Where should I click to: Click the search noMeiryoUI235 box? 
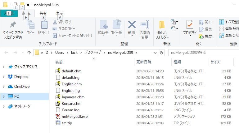point(204,53)
